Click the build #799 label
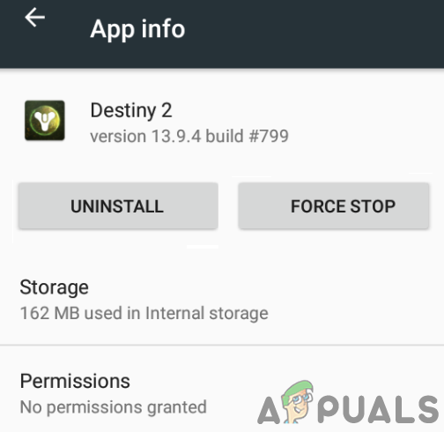Image resolution: width=444 pixels, height=432 pixels. pos(247,136)
